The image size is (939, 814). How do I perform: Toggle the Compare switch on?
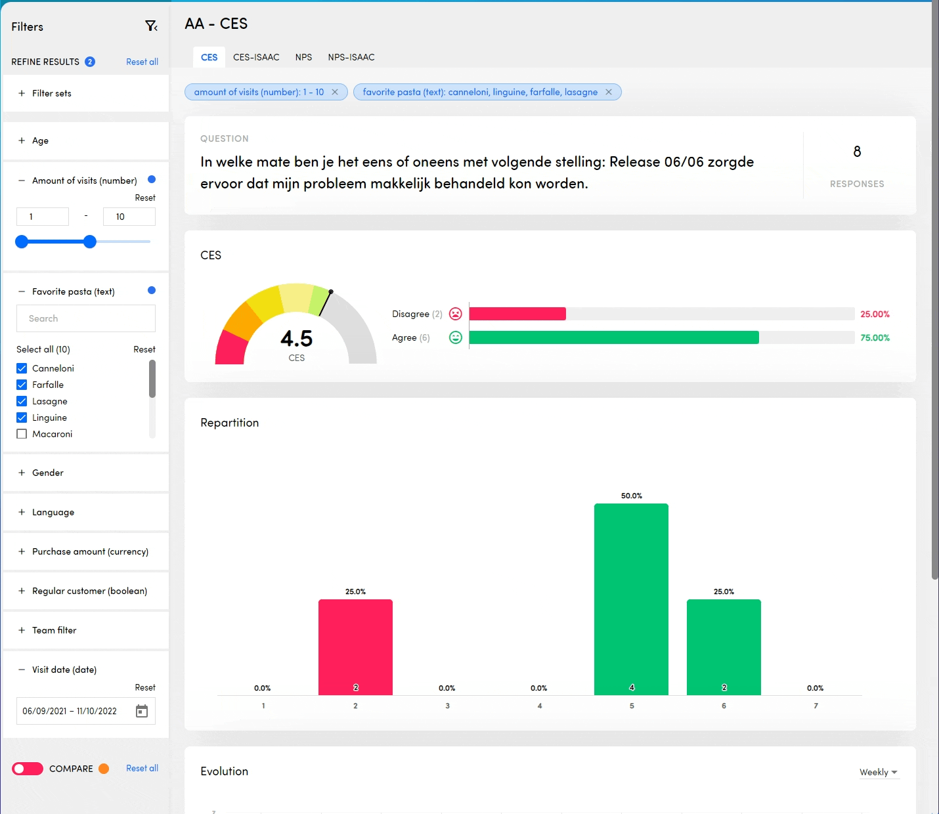pos(28,769)
